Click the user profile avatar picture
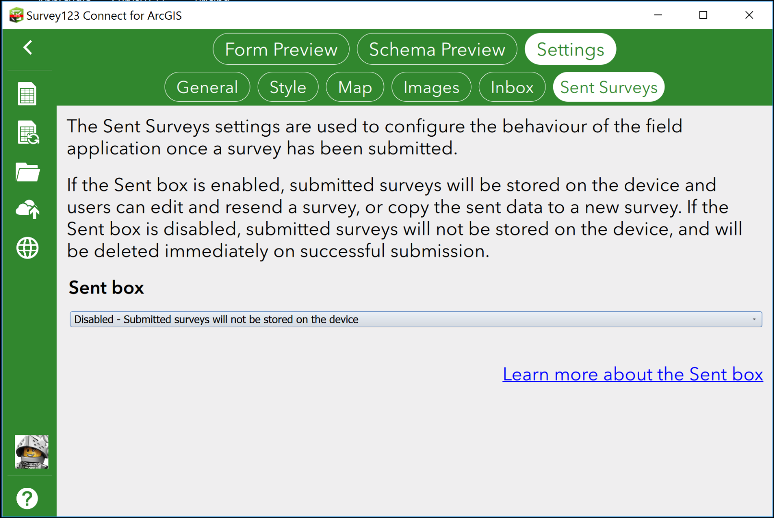Viewport: 774px width, 518px height. pyautogui.click(x=32, y=452)
